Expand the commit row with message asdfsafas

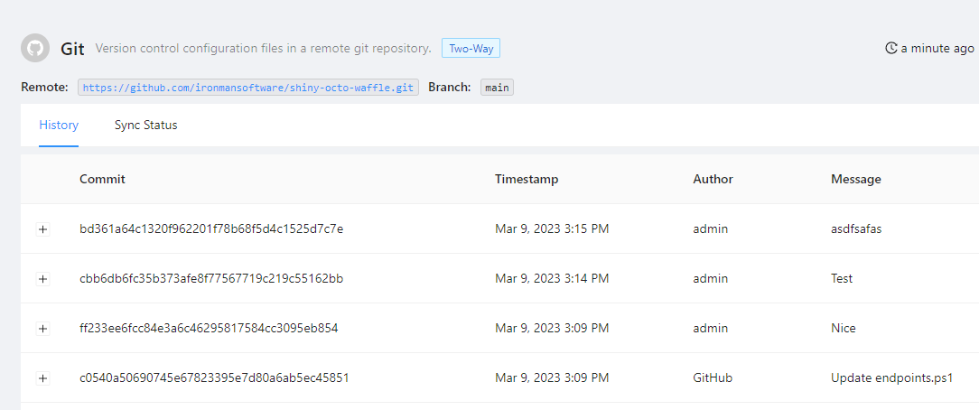click(42, 229)
